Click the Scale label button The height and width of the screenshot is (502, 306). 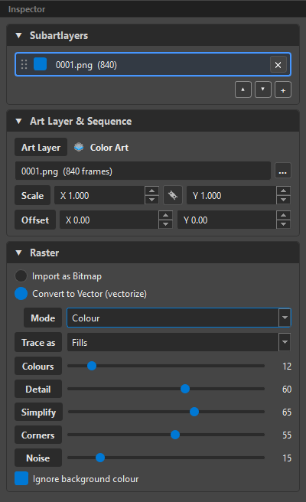coord(32,195)
